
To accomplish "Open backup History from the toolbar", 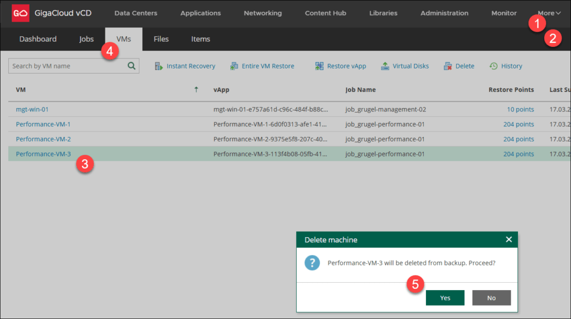I will point(506,66).
